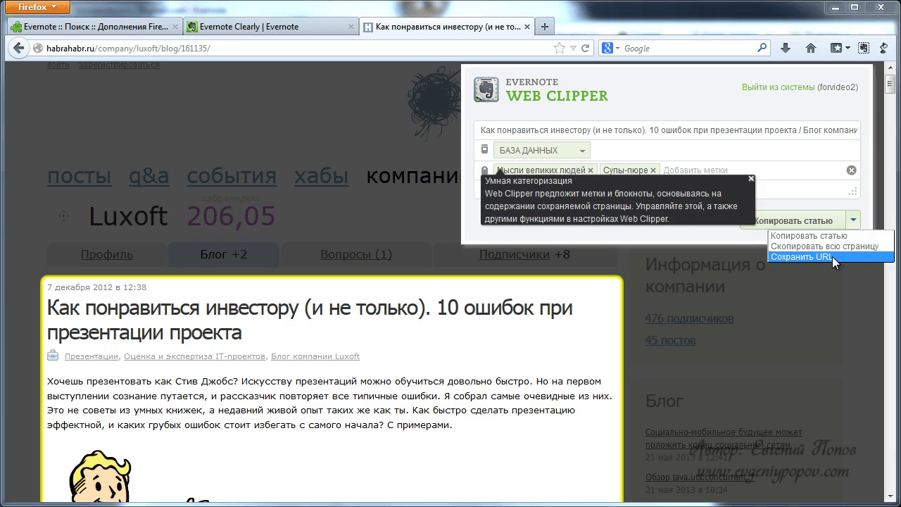Follow the 'Блог компании Luxoft' link

[x=315, y=356]
